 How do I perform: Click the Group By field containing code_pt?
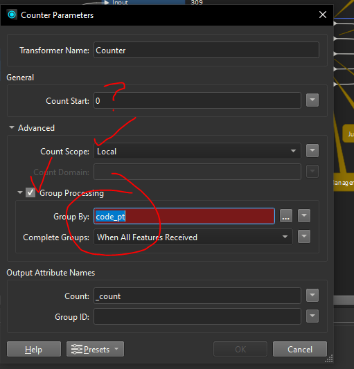(x=184, y=216)
